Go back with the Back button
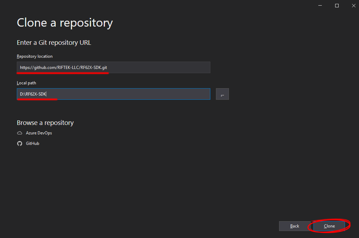359x238 pixels. point(294,226)
